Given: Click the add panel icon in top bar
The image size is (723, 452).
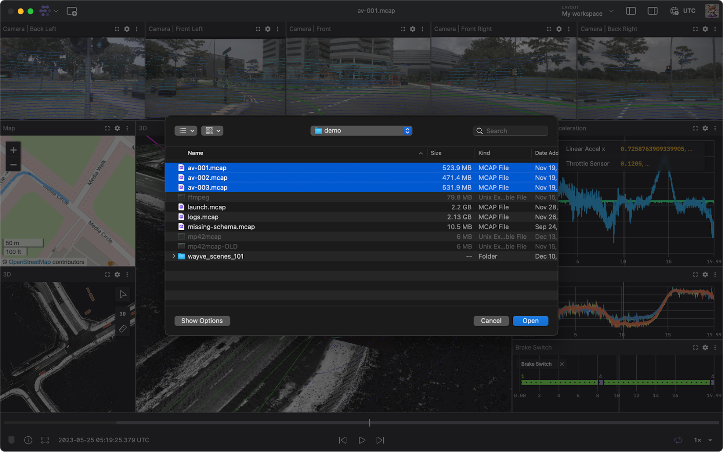Looking at the screenshot, I should 72,11.
